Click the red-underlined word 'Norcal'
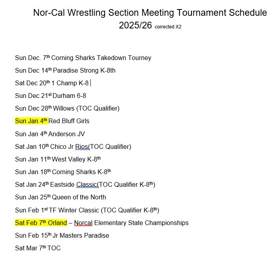 coord(83,223)
